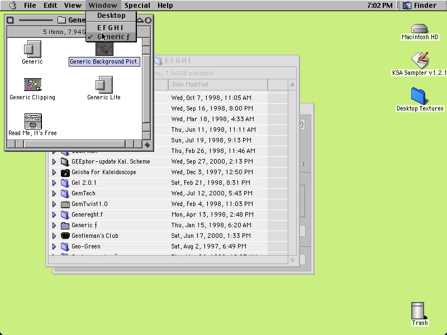Expand the Gel 2.0.1 folder triangle
The width and height of the screenshot is (447, 335).
pos(54,183)
